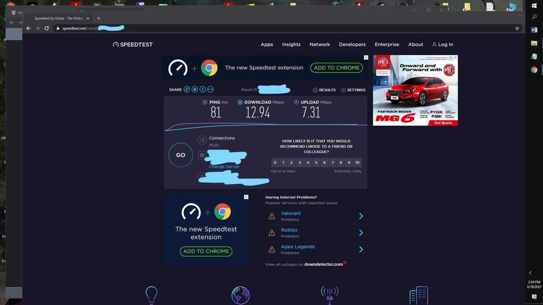Rate recommendation score 10
This screenshot has height=305, width=543.
357,162
